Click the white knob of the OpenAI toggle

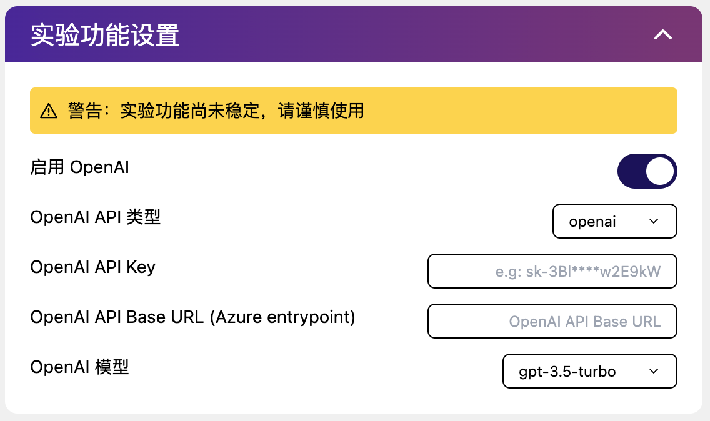[x=660, y=171]
